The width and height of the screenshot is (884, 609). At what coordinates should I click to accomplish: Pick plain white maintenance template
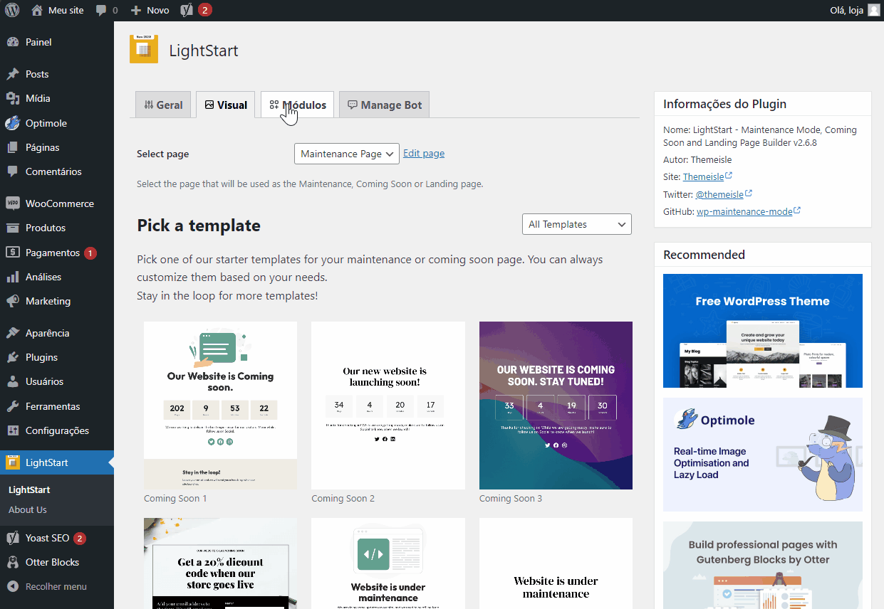click(x=556, y=563)
